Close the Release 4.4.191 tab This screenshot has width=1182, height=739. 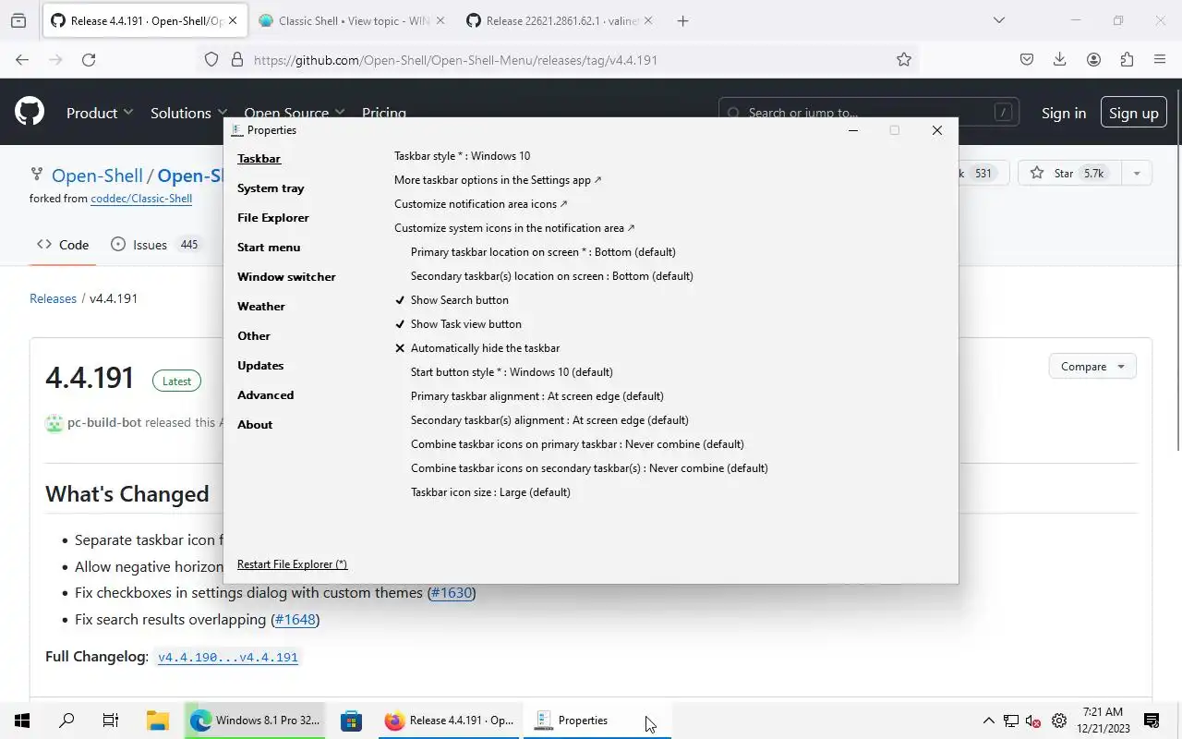(x=233, y=20)
